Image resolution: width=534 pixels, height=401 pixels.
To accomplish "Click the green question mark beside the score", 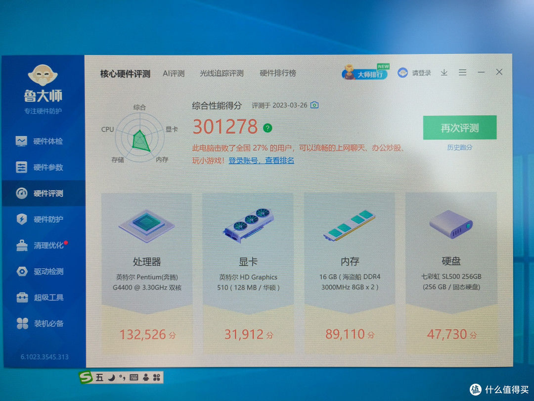I will 267,128.
